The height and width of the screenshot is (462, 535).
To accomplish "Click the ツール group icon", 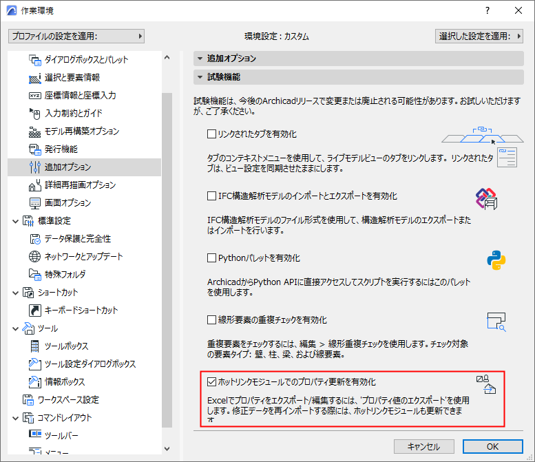I will [28, 328].
